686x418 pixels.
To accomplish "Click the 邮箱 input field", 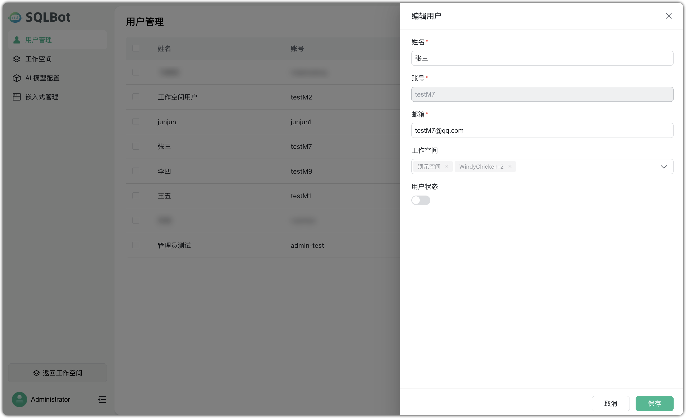I will click(542, 130).
